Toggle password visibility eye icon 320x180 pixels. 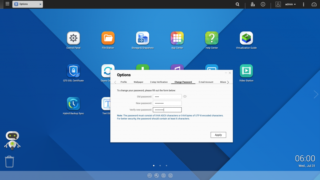[x=185, y=97]
